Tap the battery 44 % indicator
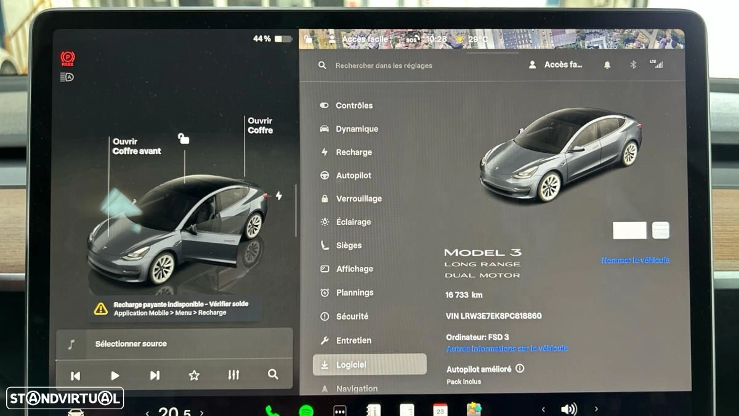 (x=272, y=39)
